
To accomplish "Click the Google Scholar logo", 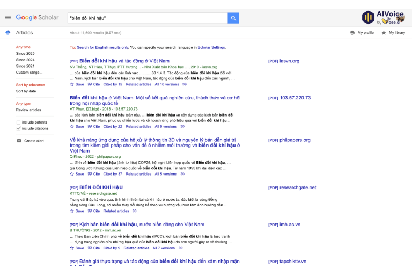I will [37, 17].
